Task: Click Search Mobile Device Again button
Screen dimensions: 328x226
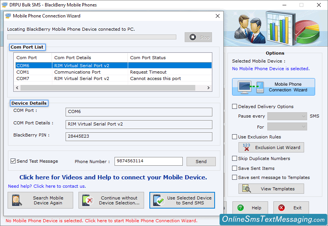Action: 40,200
